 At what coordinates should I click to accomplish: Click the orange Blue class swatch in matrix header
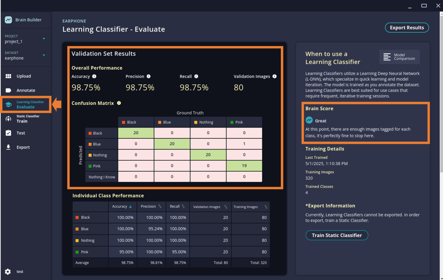pos(160,123)
